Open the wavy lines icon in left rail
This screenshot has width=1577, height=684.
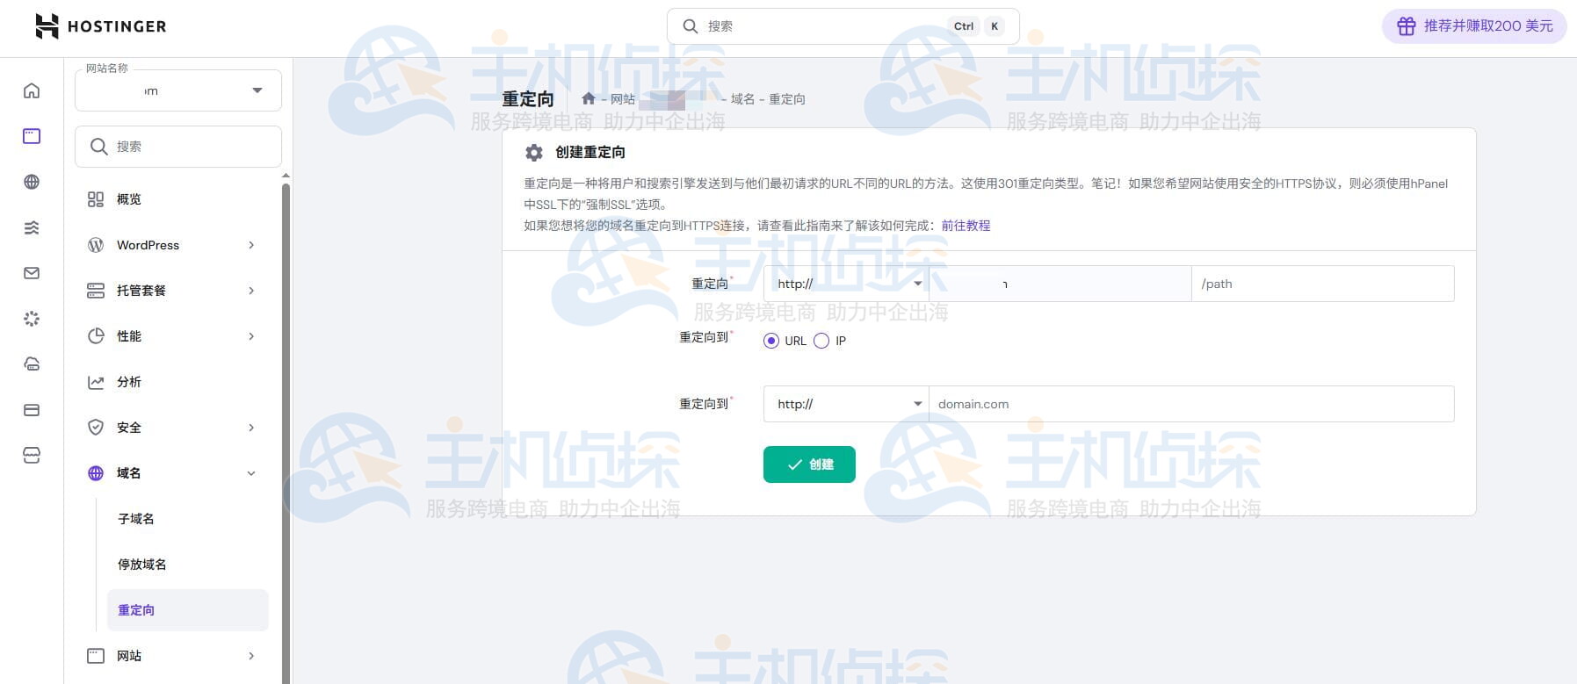32,227
